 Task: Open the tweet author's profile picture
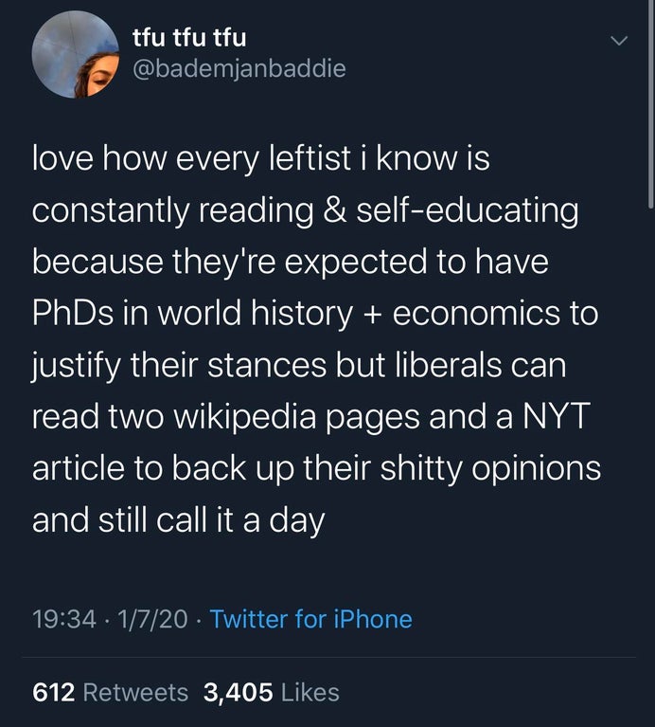click(x=75, y=55)
